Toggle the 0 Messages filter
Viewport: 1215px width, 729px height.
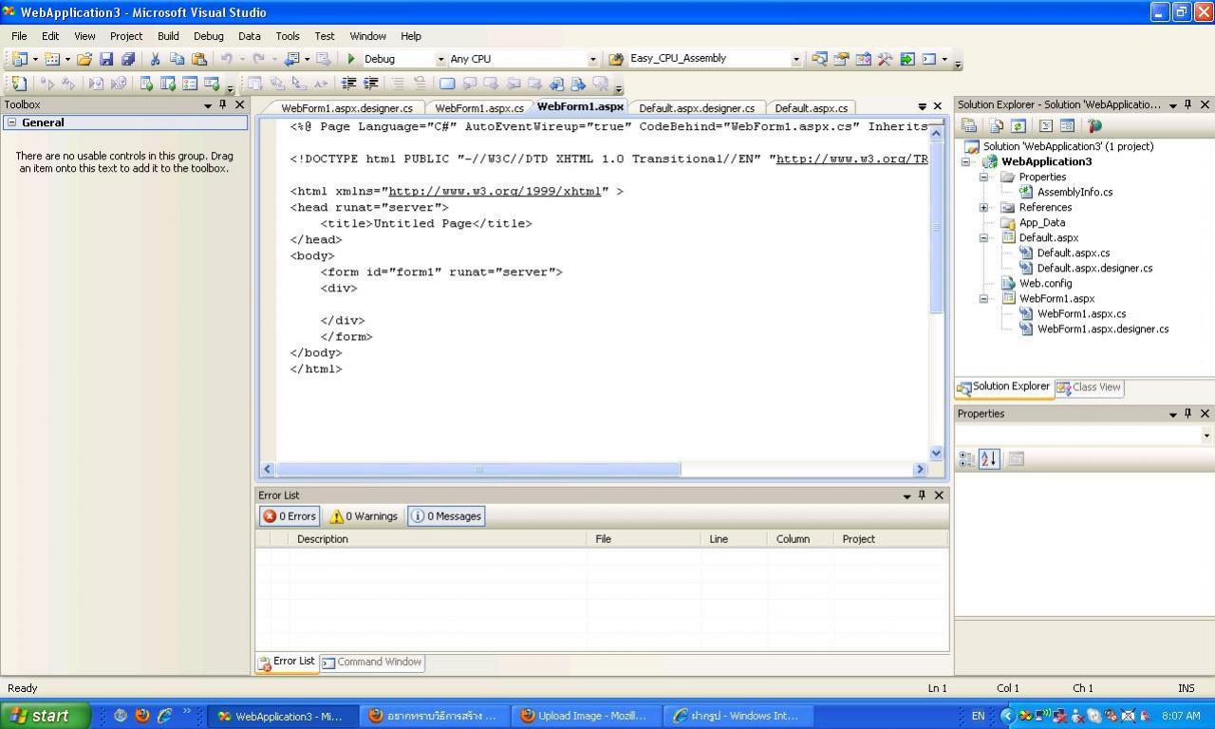pyautogui.click(x=446, y=516)
